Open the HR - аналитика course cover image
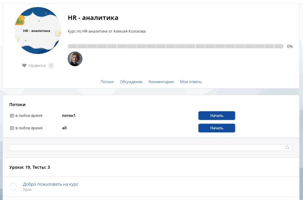Viewport: 303px width, 200px height. [38, 30]
